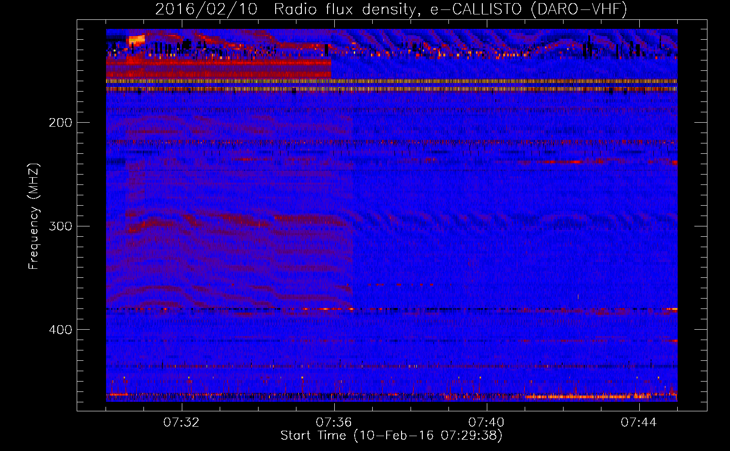This screenshot has width=730, height=451.
Task: Click the 07:44 time tick label
Action: pos(639,423)
